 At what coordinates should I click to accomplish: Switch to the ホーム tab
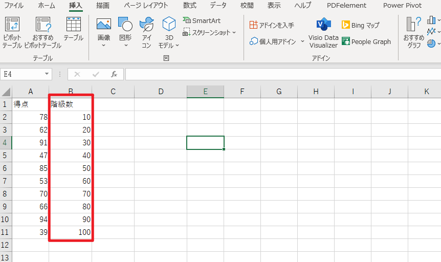point(47,5)
